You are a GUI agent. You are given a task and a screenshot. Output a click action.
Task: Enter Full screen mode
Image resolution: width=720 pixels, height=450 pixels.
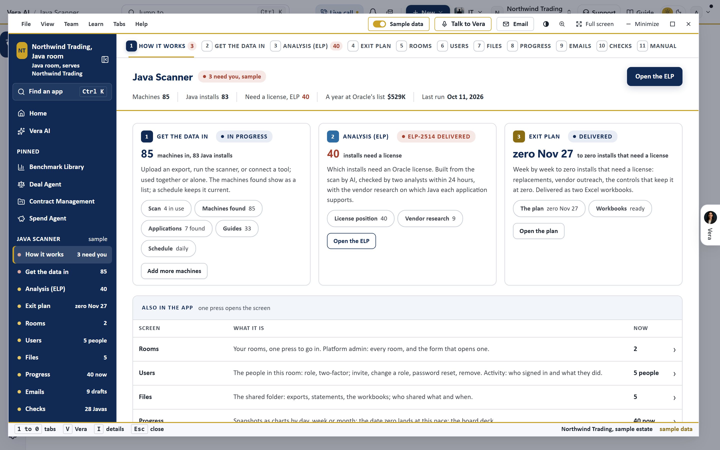click(594, 24)
